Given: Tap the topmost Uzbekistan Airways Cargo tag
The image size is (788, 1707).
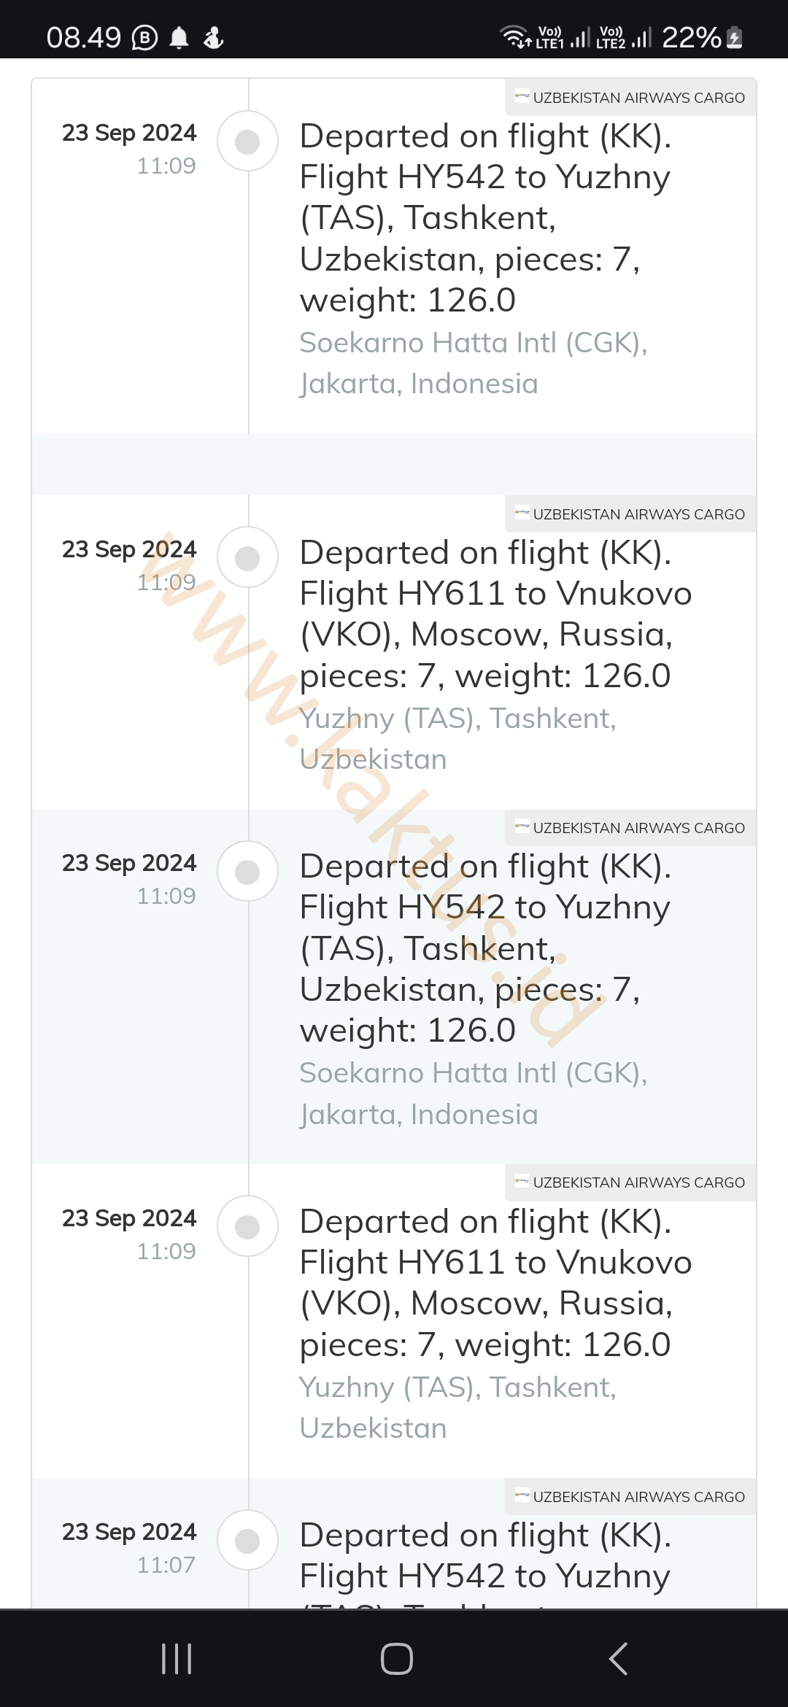Looking at the screenshot, I should tap(630, 98).
